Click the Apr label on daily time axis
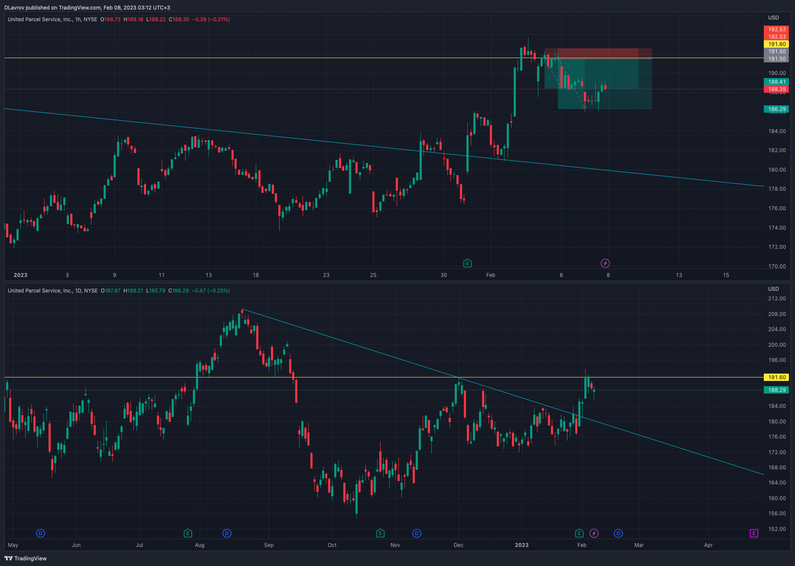The width and height of the screenshot is (795, 566). point(708,545)
